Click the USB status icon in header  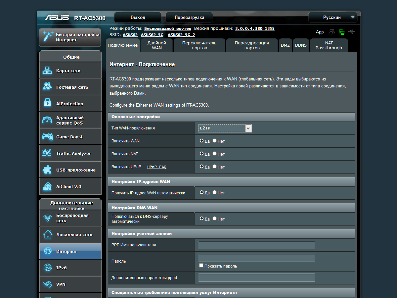tap(351, 32)
